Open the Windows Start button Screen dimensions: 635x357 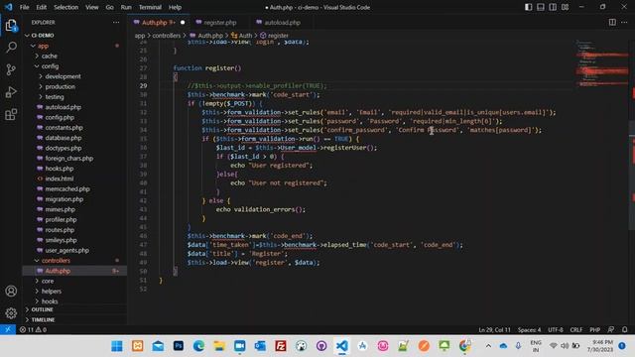coord(117,346)
